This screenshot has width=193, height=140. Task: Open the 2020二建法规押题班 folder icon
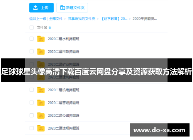pos(41,128)
